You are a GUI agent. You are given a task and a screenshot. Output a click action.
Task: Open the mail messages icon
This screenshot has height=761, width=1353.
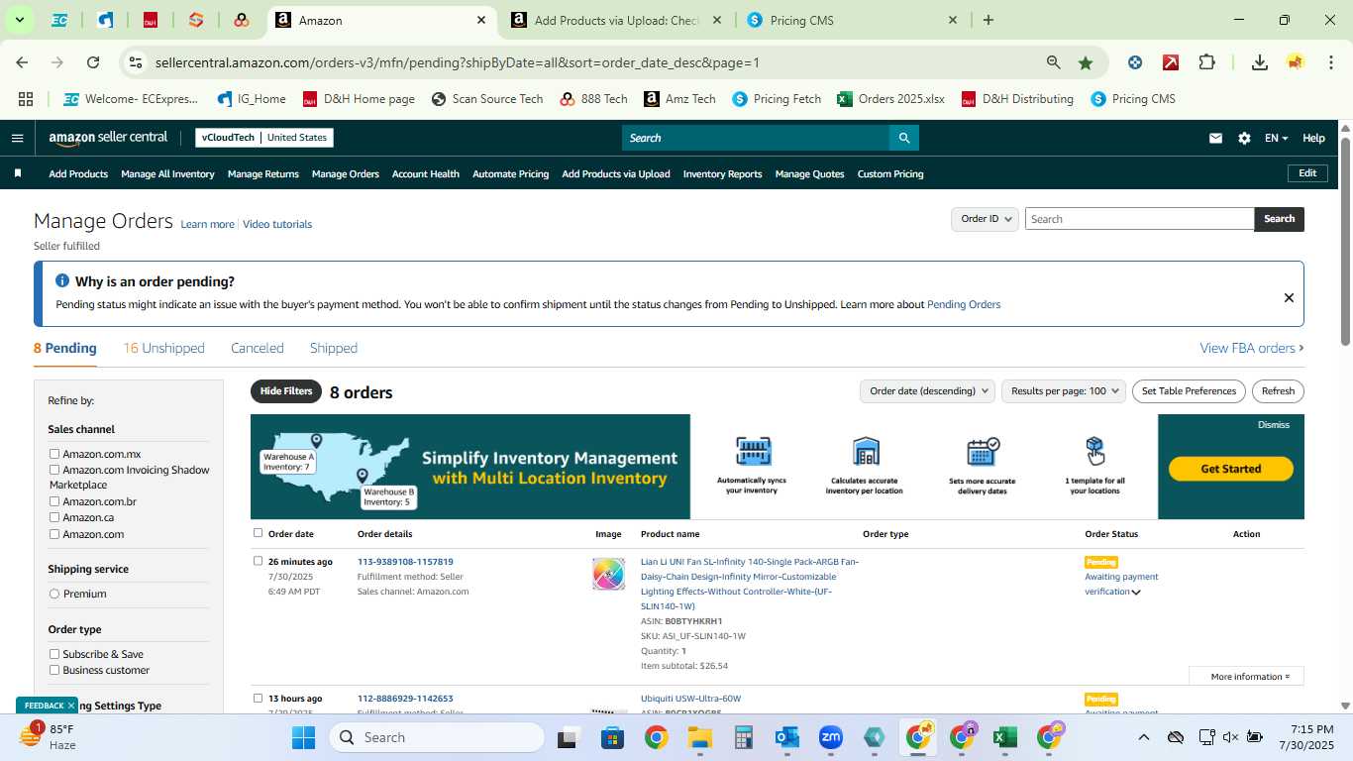point(1215,138)
